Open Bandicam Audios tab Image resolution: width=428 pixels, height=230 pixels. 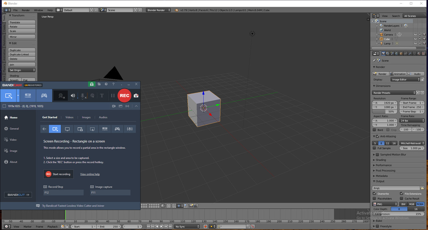click(x=103, y=117)
